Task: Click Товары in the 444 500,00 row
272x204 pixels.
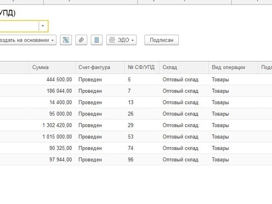Action: pos(220,80)
